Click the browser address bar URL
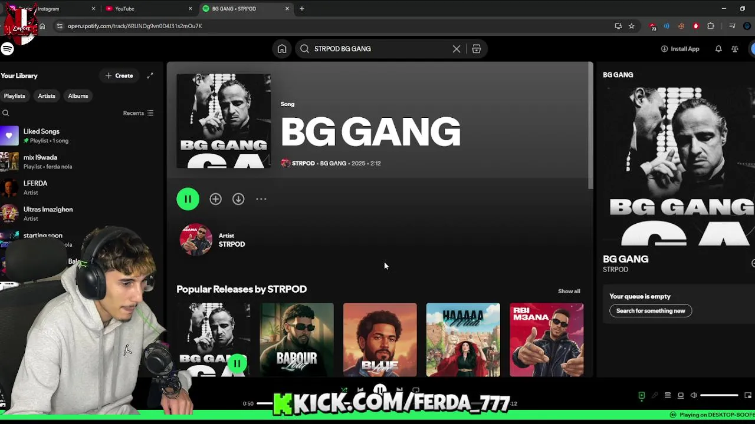 (134, 26)
